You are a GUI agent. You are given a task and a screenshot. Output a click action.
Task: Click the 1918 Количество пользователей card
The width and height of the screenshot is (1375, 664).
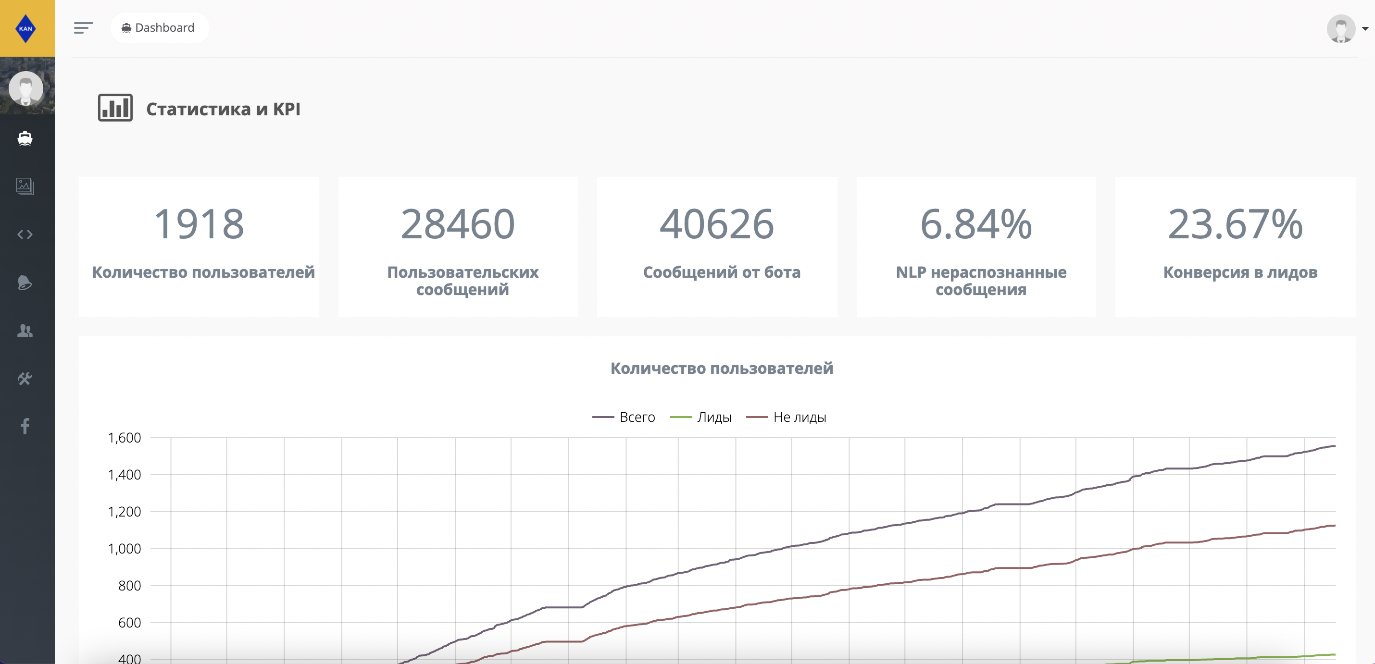[199, 247]
